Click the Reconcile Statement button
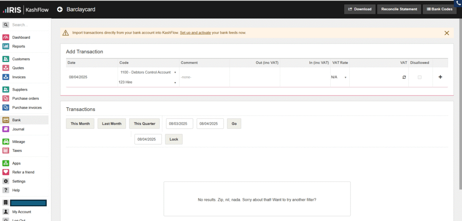 coord(399,9)
